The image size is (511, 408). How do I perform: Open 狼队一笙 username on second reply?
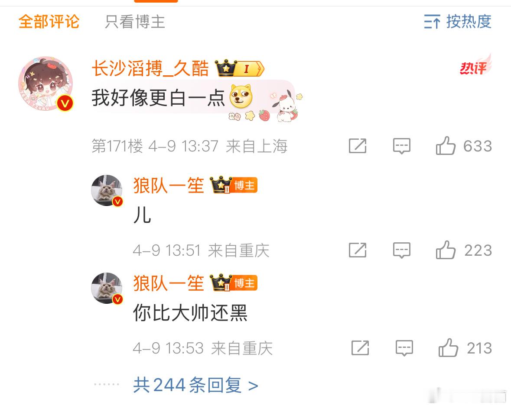coord(169,283)
